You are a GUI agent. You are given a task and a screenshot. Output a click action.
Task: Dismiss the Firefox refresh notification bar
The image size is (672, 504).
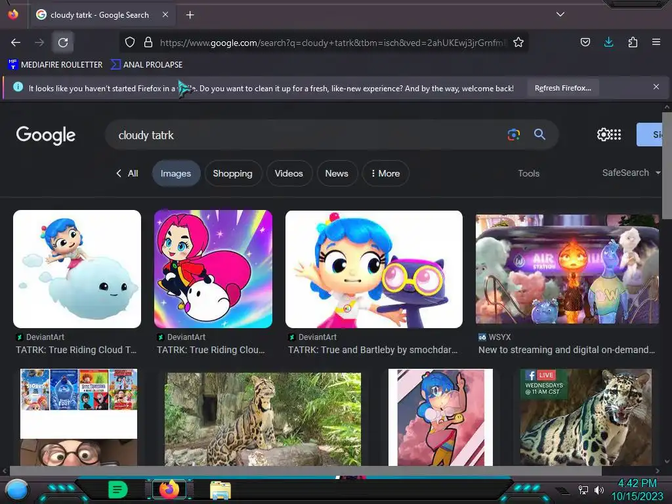pyautogui.click(x=656, y=87)
